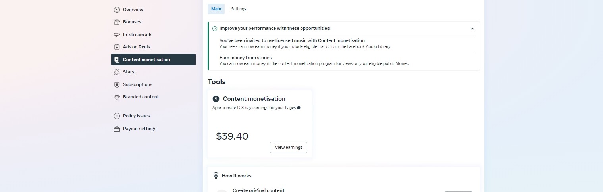603x192 pixels.
Task: Open the Content monetisation sidebar item
Action: point(153,60)
